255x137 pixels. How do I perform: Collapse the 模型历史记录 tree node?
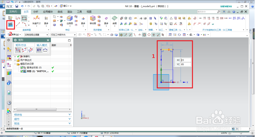pyautogui.click(x=15, y=64)
